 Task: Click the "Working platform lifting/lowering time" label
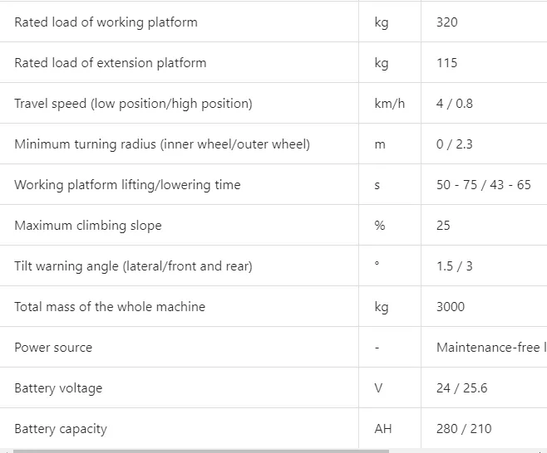pyautogui.click(x=127, y=185)
